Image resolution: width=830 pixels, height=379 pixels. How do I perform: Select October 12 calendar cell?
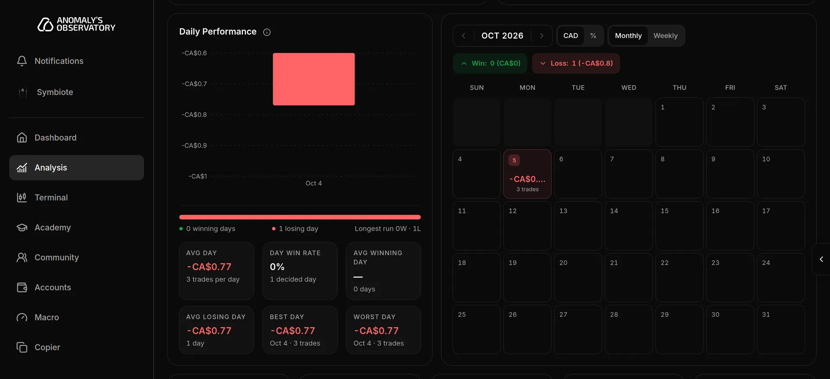(527, 226)
